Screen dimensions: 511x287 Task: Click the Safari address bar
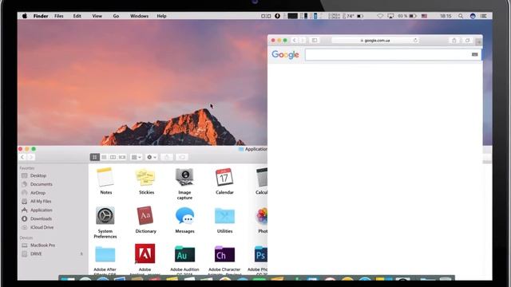tap(374, 41)
